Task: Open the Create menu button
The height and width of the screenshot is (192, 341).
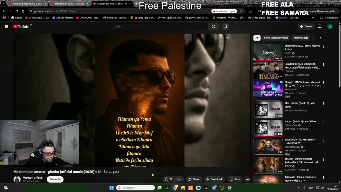Action: point(306,26)
